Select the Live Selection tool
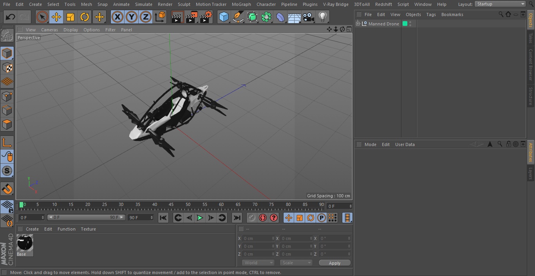Image resolution: width=535 pixels, height=276 pixels. (x=42, y=17)
